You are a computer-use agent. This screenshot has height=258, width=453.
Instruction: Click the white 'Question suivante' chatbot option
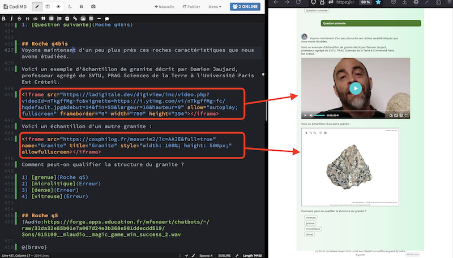[x=317, y=11]
